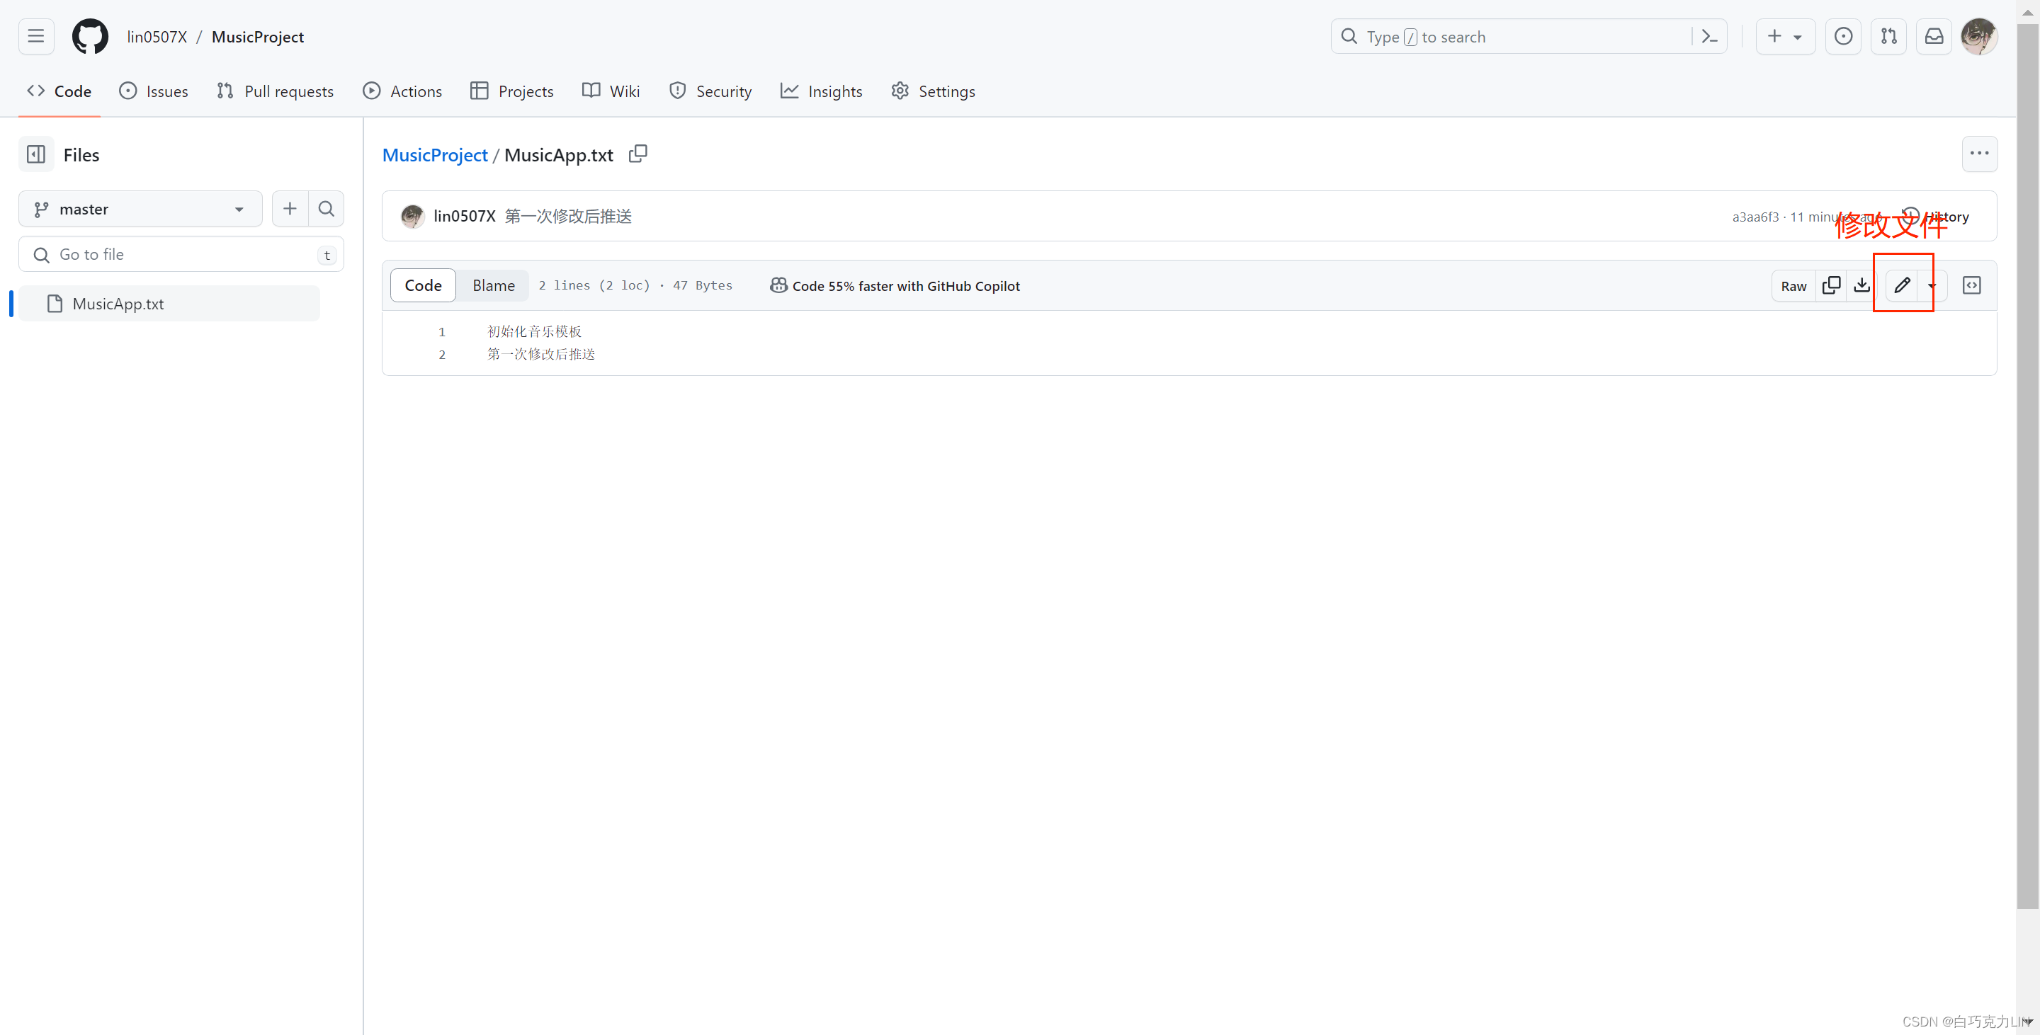Switch to Blame view

[x=492, y=286]
